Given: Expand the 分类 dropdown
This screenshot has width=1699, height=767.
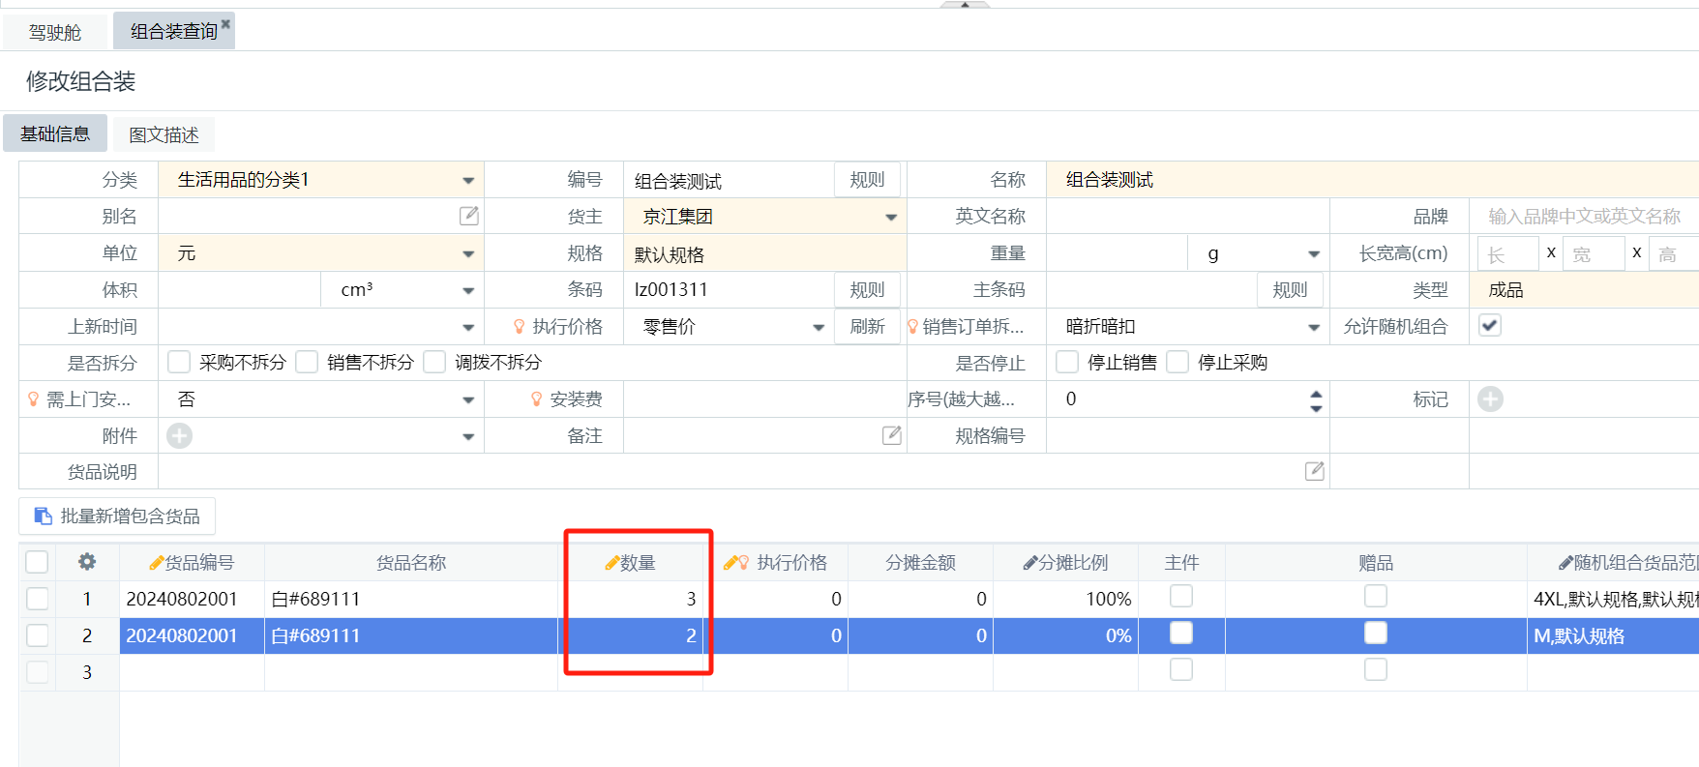Looking at the screenshot, I should [x=468, y=181].
